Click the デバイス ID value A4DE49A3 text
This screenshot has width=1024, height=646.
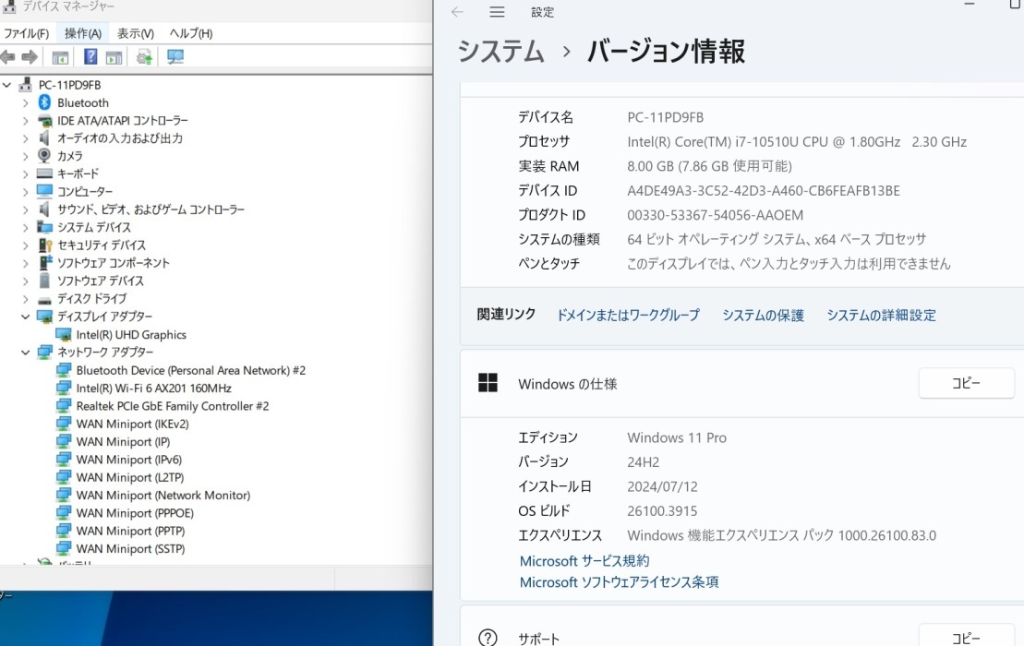click(764, 190)
